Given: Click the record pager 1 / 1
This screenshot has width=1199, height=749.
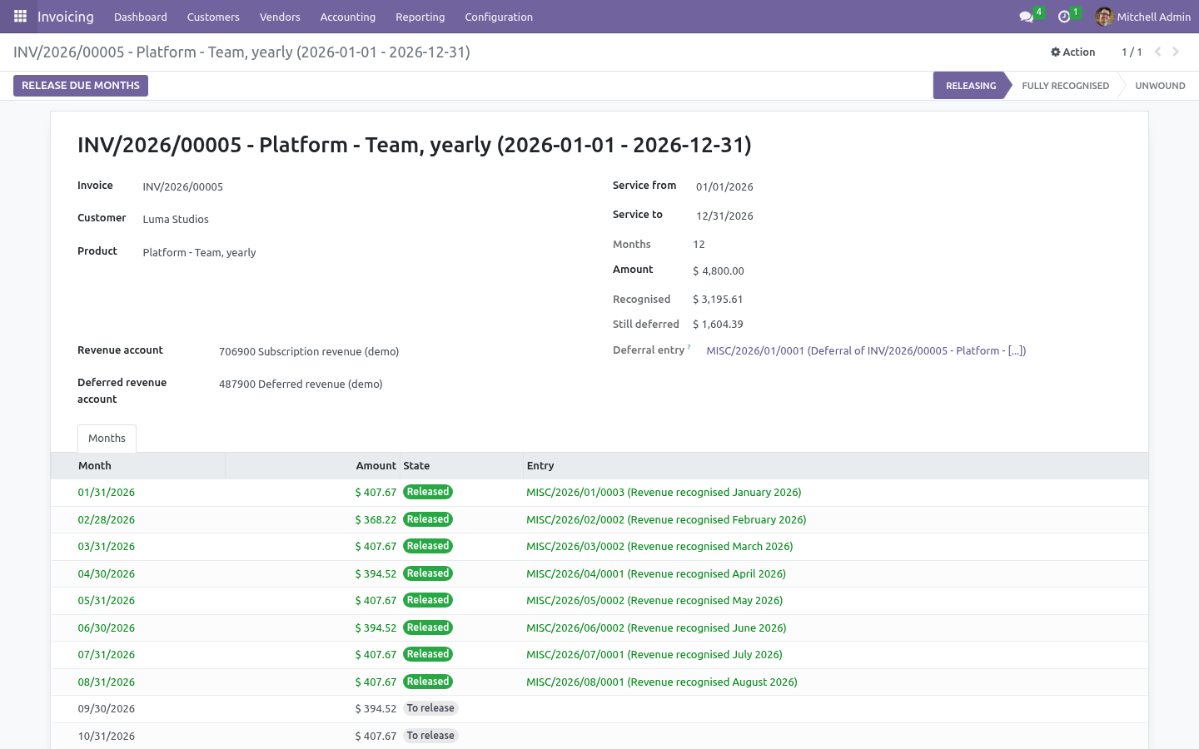Looking at the screenshot, I should pyautogui.click(x=1132, y=52).
